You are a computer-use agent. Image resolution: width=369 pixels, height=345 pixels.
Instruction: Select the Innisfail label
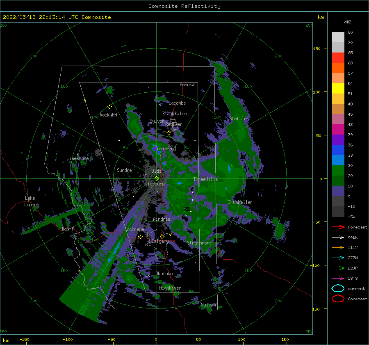click(166, 149)
